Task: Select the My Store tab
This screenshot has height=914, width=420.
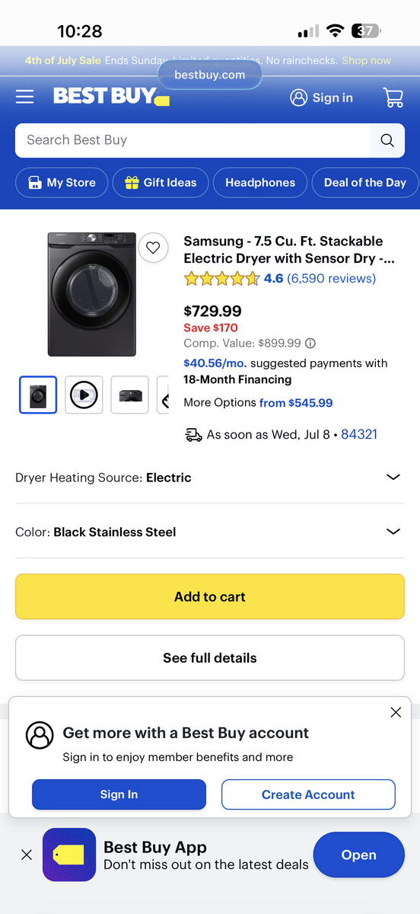Action: coord(61,183)
